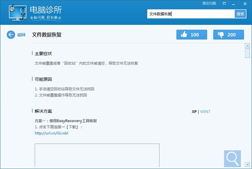Click the empty image box under the link
The height and width of the screenshot is (169, 252).
pos(97,155)
